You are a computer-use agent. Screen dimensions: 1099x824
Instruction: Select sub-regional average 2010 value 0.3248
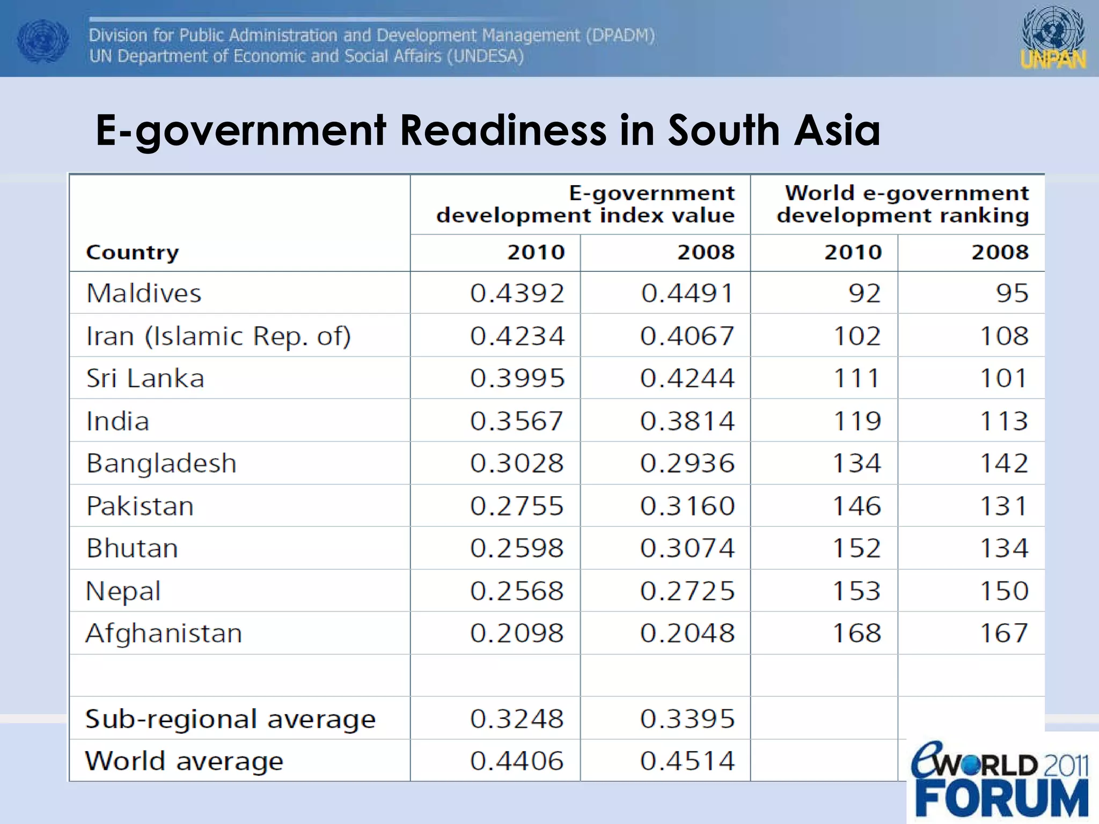[x=517, y=719]
